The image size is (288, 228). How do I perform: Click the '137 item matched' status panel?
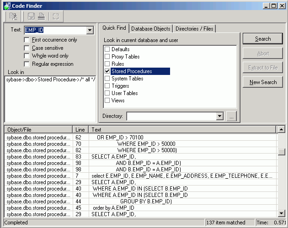point(230,223)
